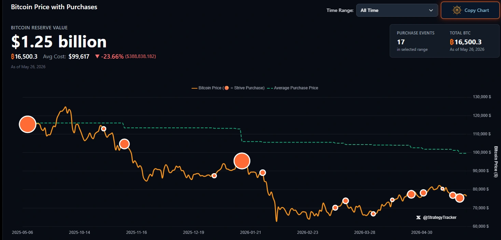Click the 130,000 $ axis label
Viewport: 501px width, 240px height.
coord(482,97)
